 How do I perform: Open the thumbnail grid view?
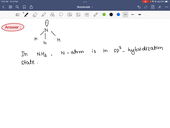10,7
